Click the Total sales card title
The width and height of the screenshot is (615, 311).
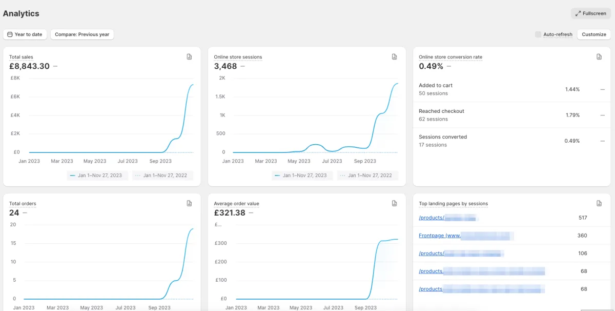click(21, 57)
